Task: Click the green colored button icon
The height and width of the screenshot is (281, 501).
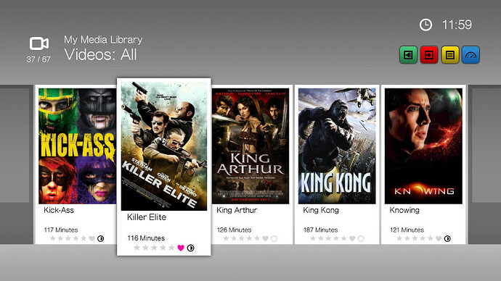Action: (x=408, y=55)
